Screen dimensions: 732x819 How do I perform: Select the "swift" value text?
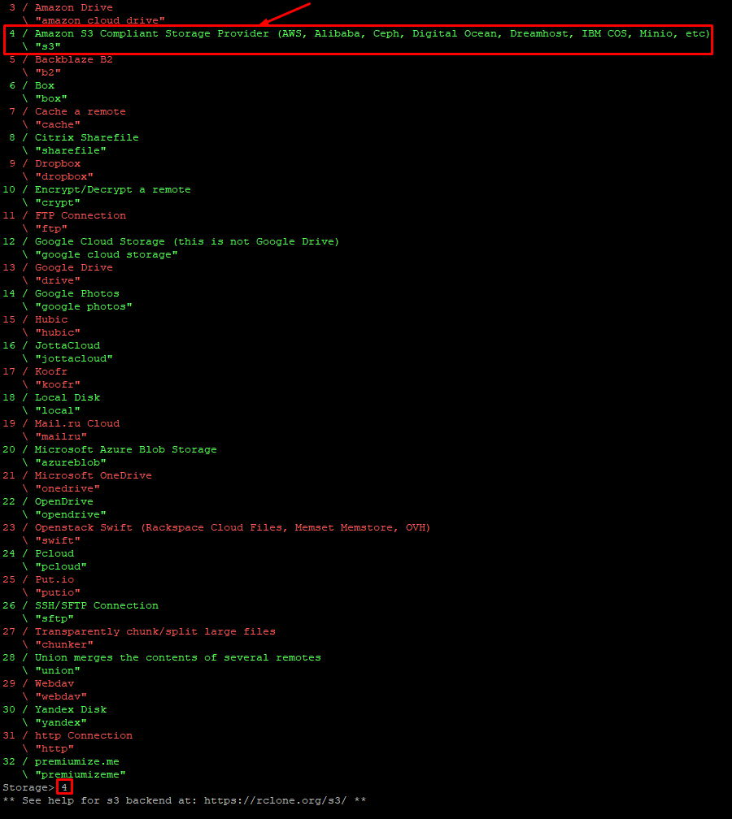tap(58, 540)
